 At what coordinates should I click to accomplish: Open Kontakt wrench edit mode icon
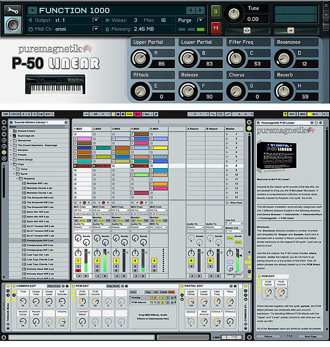(x=13, y=10)
